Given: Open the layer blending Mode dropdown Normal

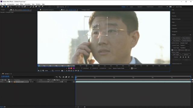Looking at the screenshot, I should coord(33,82).
